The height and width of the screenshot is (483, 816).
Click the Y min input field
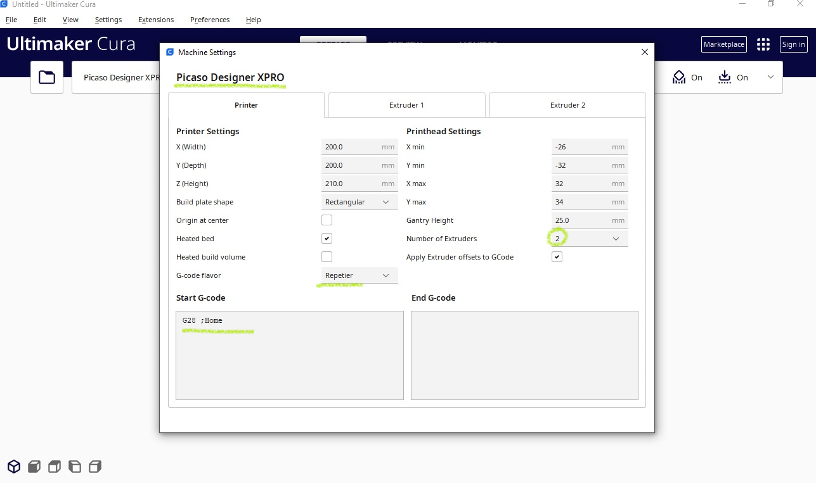[590, 165]
